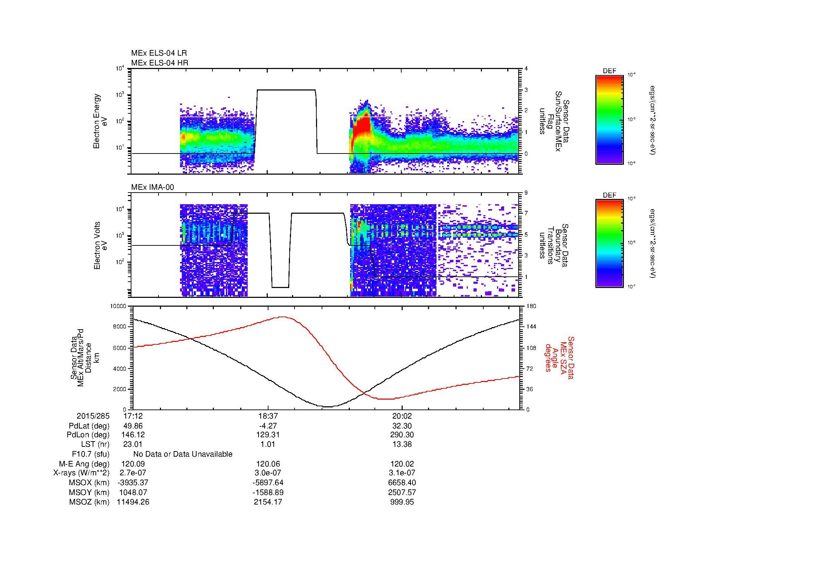Click the M-E Ang value 120.09

(133, 464)
